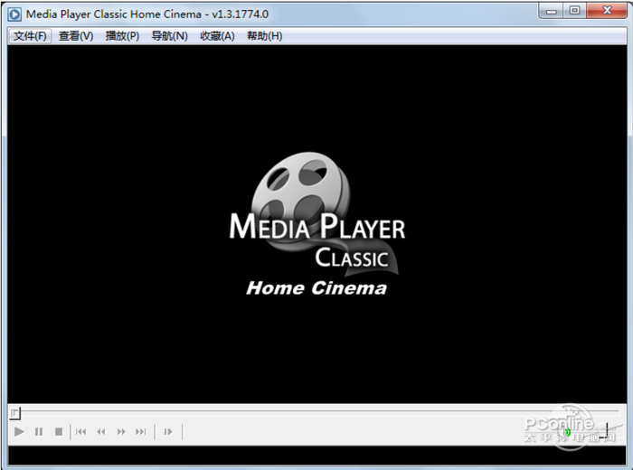This screenshot has height=470, width=633.
Task: Minimize the Media Player Classic window
Action: (x=551, y=11)
